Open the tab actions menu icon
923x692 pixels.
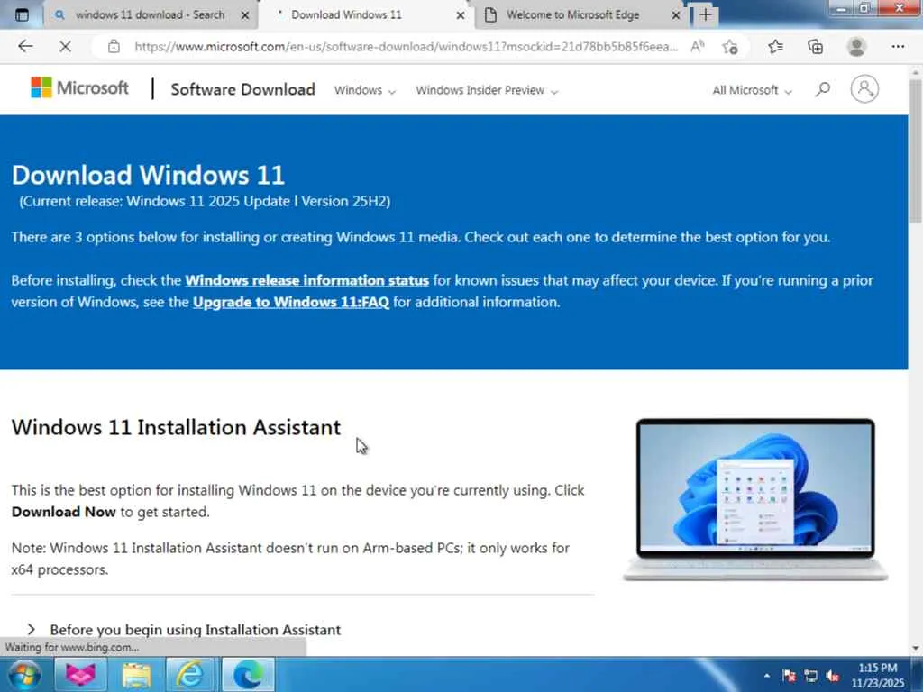(22, 14)
